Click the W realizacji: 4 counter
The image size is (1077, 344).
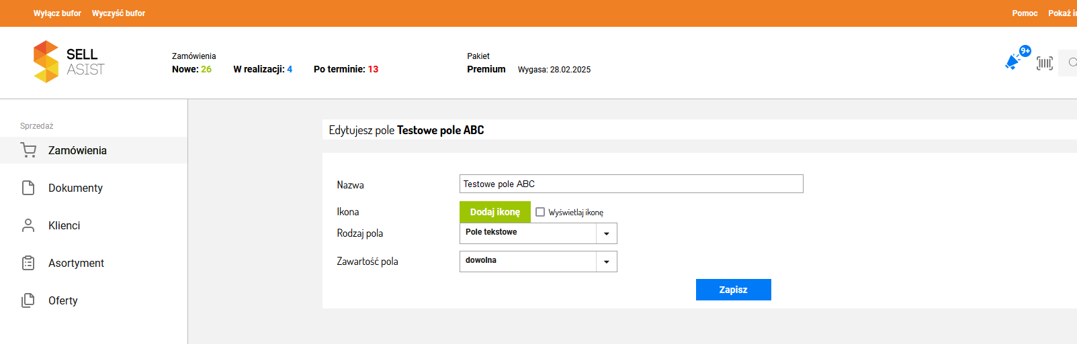coord(263,69)
